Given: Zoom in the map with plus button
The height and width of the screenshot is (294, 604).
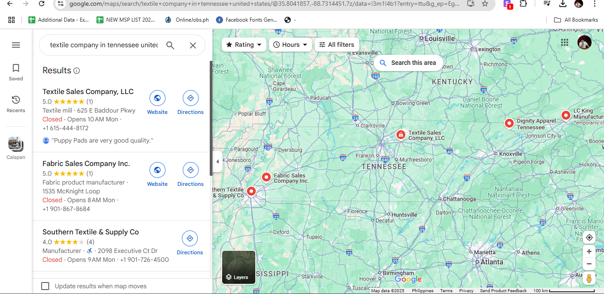Looking at the screenshot, I should [x=589, y=251].
